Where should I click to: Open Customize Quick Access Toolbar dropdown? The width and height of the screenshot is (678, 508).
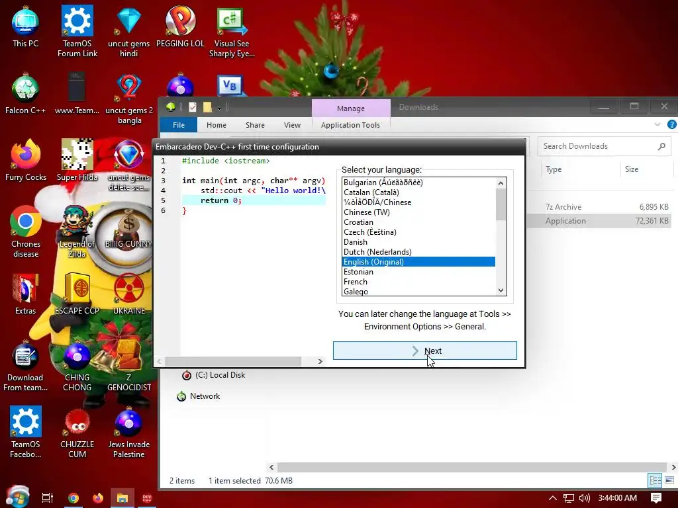[x=219, y=107]
